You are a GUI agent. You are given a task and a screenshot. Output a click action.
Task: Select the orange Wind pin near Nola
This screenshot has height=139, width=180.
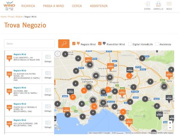169,76
